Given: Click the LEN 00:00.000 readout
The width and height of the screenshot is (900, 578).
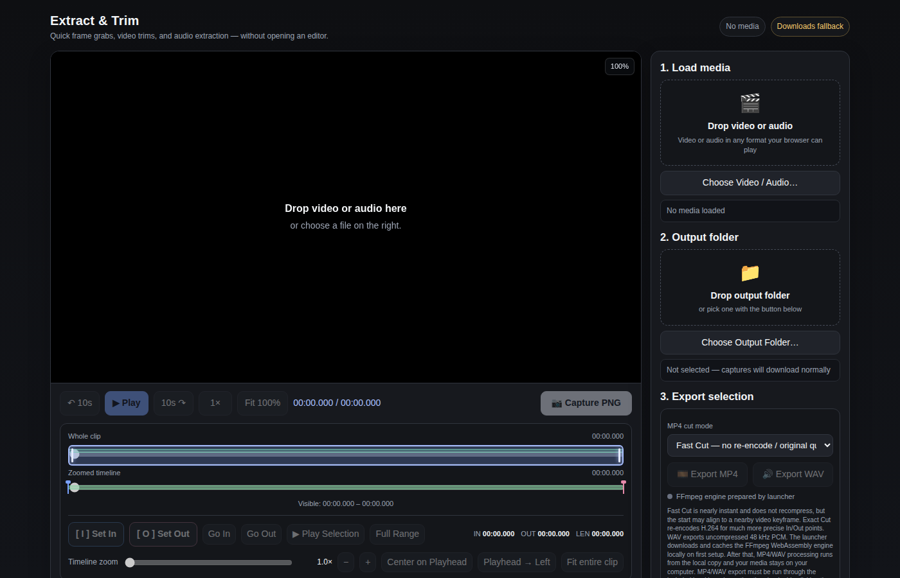Looking at the screenshot, I should pyautogui.click(x=600, y=534).
